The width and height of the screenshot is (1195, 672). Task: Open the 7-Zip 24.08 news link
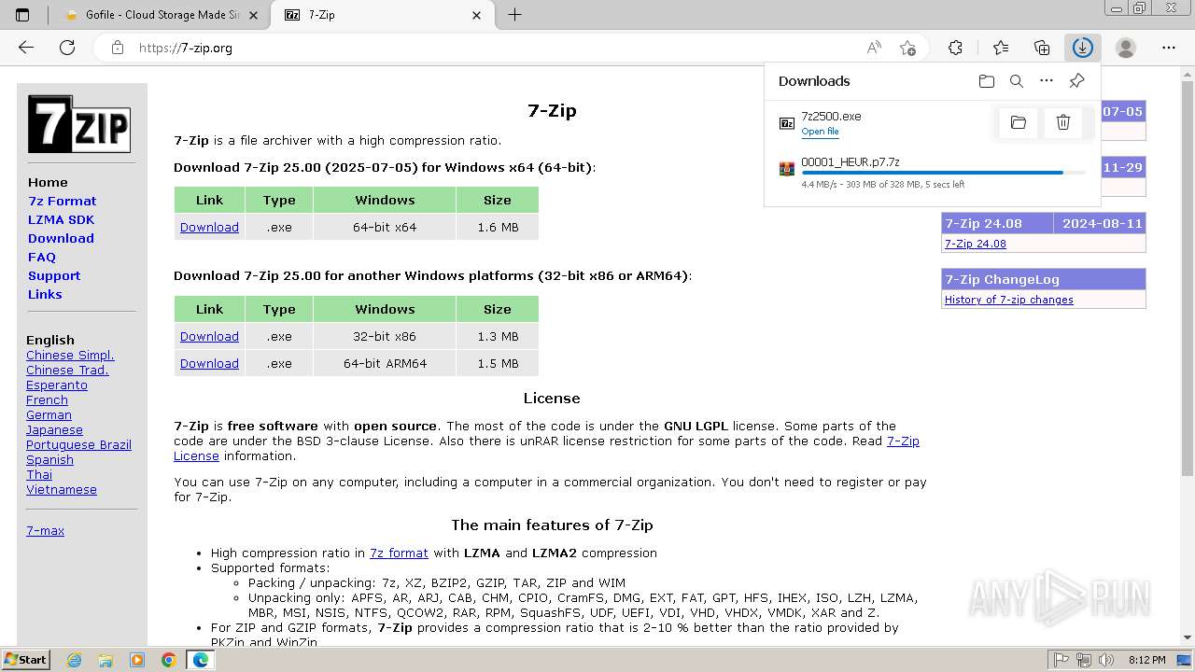point(976,244)
